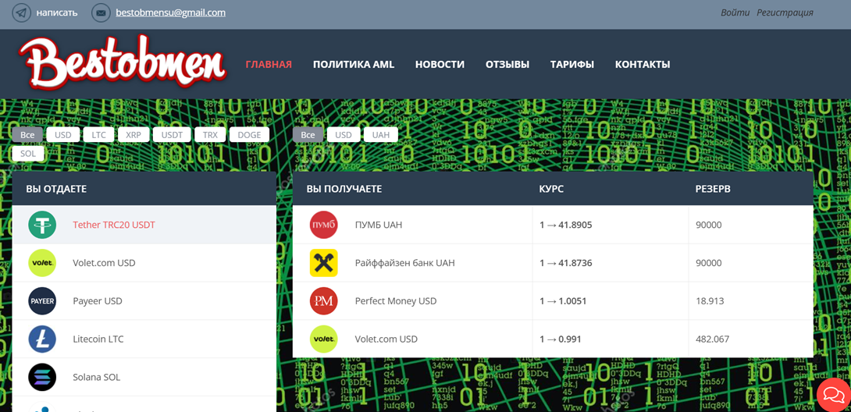Click reserve value 18.913
This screenshot has height=412, width=851.
tap(710, 301)
